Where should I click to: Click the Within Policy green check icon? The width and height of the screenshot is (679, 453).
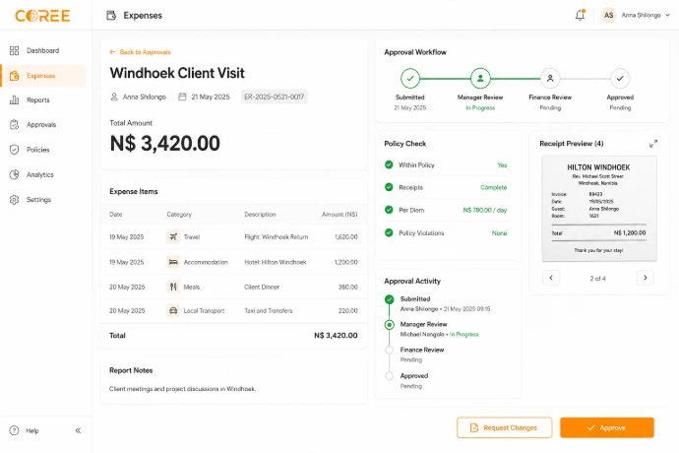coord(389,164)
